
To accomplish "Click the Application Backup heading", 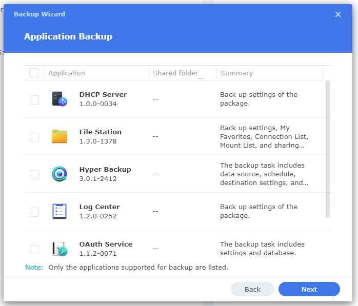I will [68, 36].
